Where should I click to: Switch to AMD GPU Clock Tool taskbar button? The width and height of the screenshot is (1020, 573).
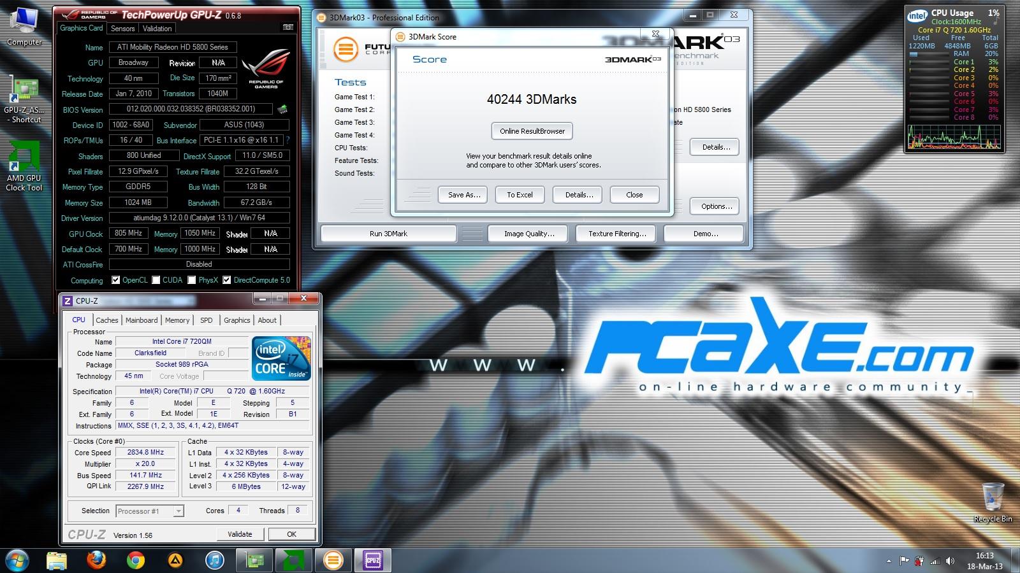[294, 560]
